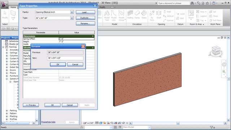The image size is (231, 130).
Task: Select the Ref Plane tool
Action: point(215,20)
